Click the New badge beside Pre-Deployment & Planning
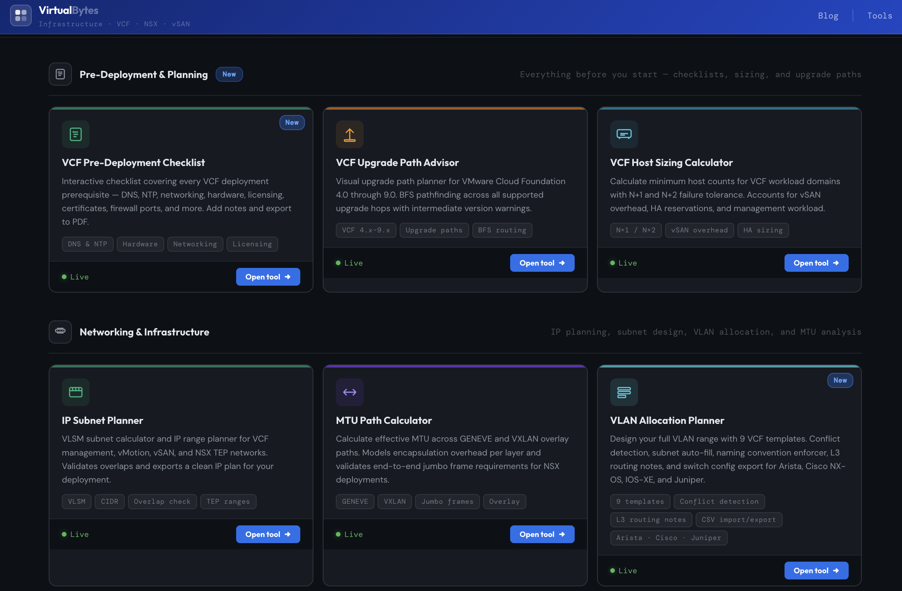 pyautogui.click(x=229, y=74)
